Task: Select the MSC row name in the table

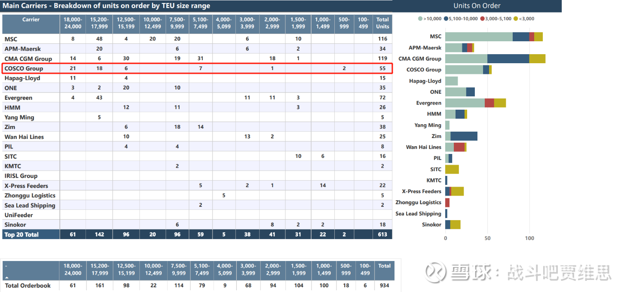Action: tap(11, 39)
